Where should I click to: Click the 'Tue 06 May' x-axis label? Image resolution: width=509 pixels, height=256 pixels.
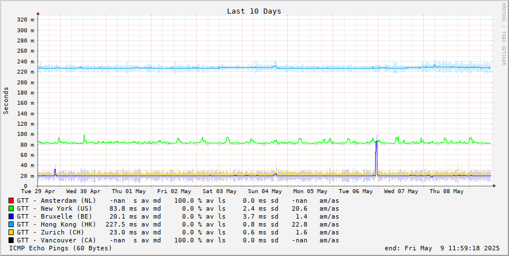click(x=355, y=191)
